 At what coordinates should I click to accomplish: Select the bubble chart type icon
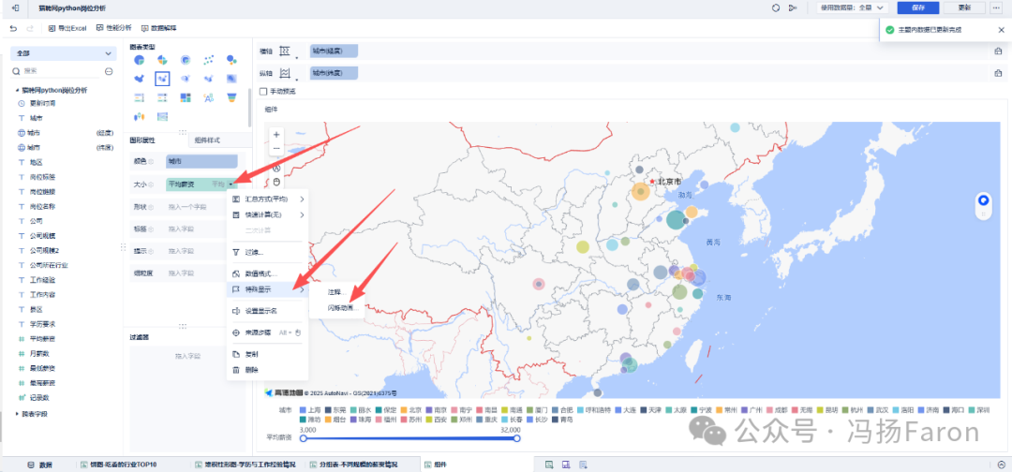(231, 60)
